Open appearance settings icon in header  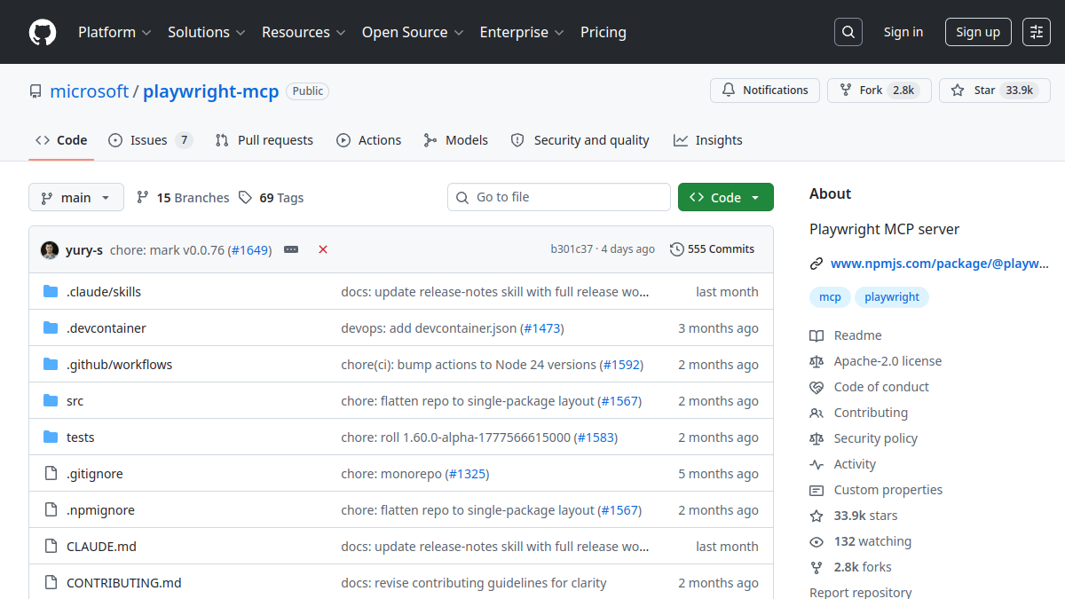pyautogui.click(x=1037, y=32)
